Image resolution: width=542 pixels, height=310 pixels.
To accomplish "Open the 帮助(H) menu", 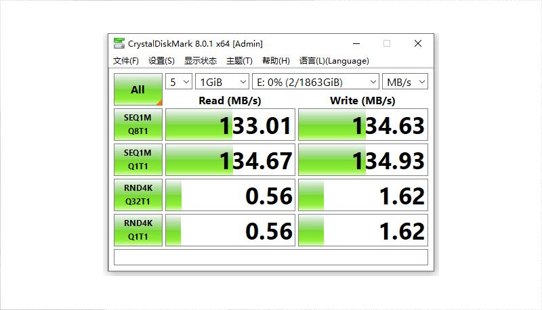I will [x=276, y=61].
